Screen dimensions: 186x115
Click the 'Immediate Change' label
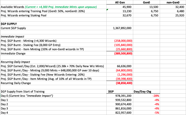13,54
